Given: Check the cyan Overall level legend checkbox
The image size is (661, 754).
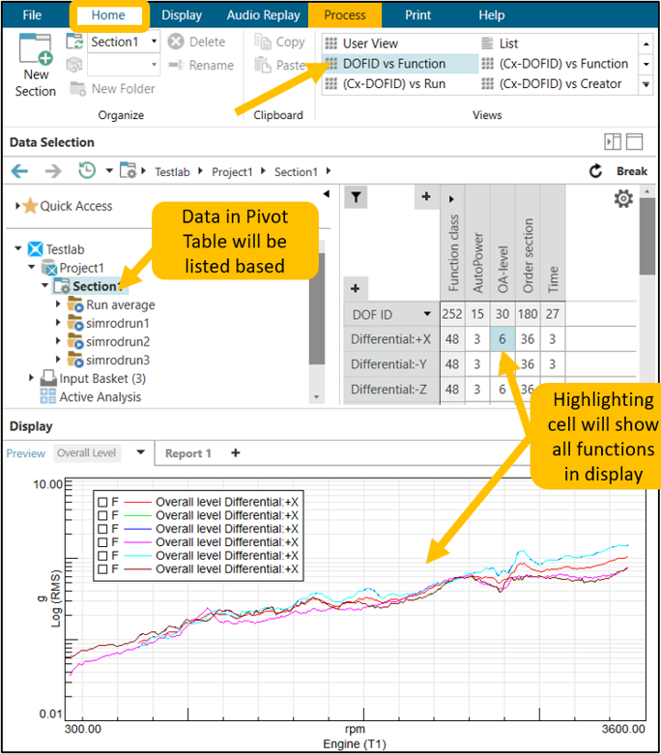Looking at the screenshot, I should [101, 556].
